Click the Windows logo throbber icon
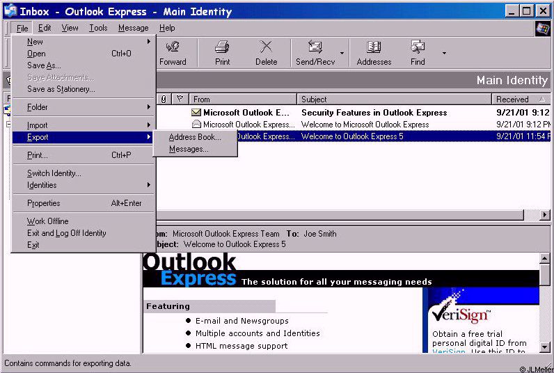The height and width of the screenshot is (373, 554). click(x=542, y=29)
